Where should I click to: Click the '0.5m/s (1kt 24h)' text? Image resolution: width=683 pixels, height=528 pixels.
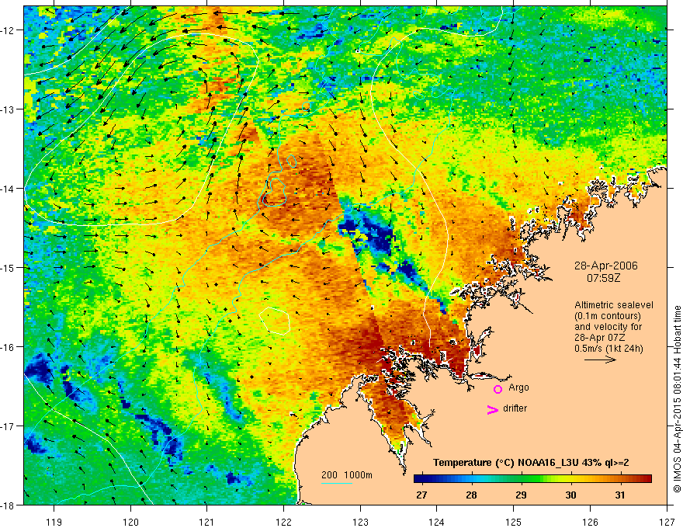(608, 349)
